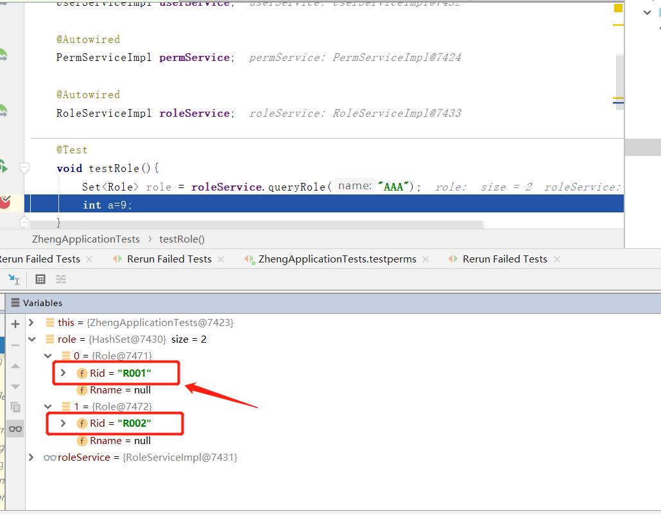
Task: Toggle the glasses Show Watches button
Action: pos(15,429)
